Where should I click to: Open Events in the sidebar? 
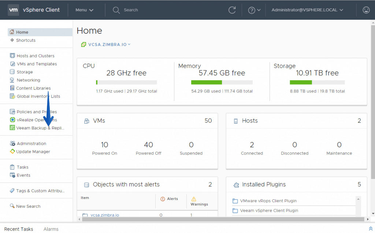[x=23, y=175]
